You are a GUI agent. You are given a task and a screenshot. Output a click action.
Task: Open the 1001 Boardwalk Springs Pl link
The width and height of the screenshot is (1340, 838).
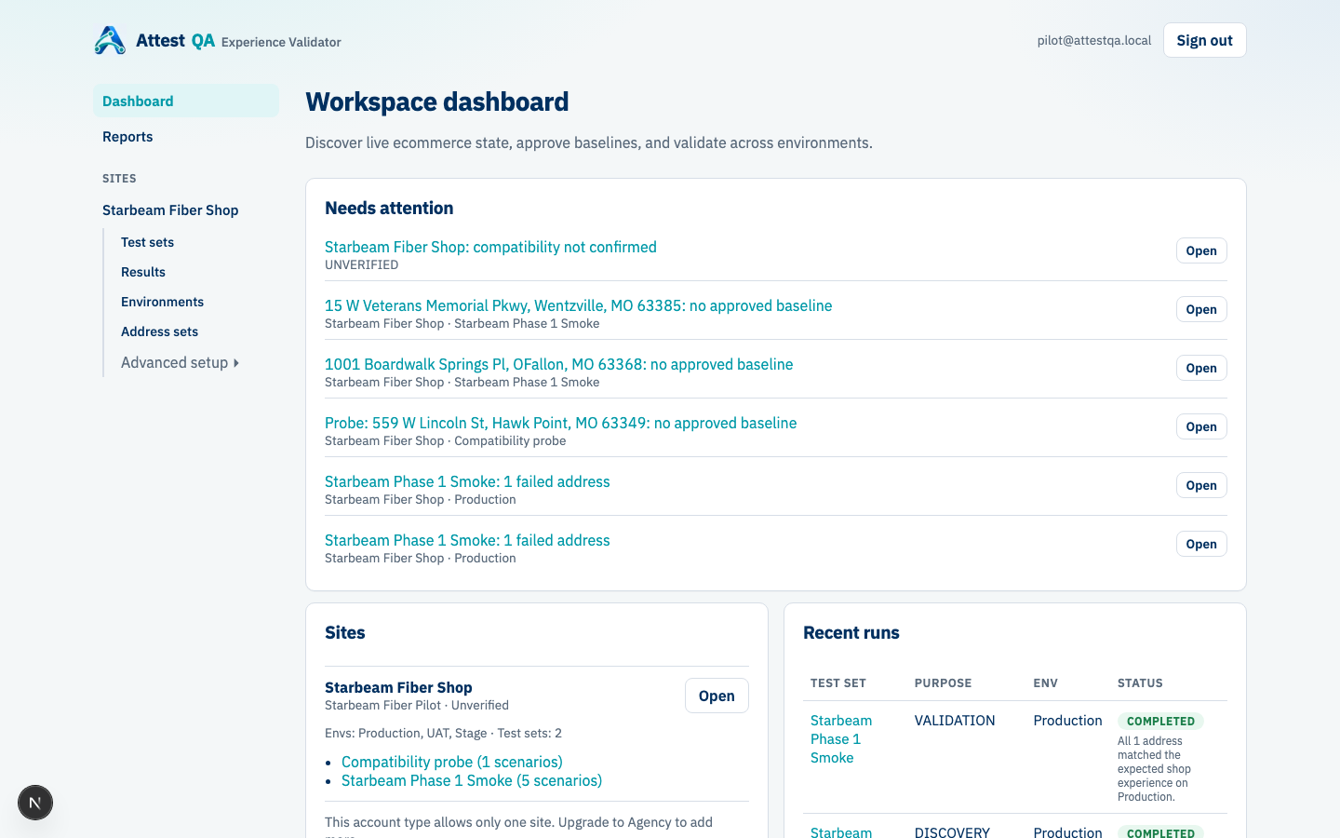[x=558, y=364]
